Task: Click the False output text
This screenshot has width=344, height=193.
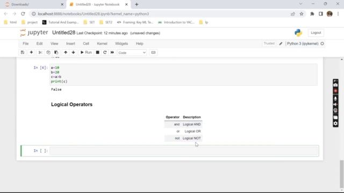Action: tap(56, 90)
